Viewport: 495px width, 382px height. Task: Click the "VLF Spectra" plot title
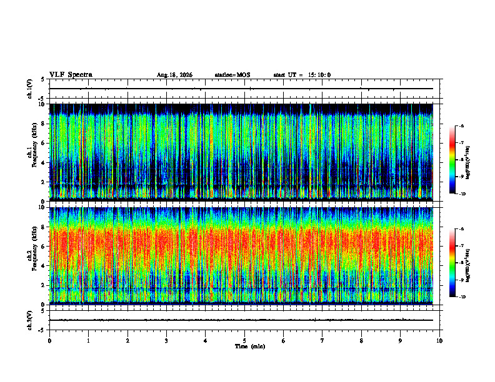click(x=71, y=74)
